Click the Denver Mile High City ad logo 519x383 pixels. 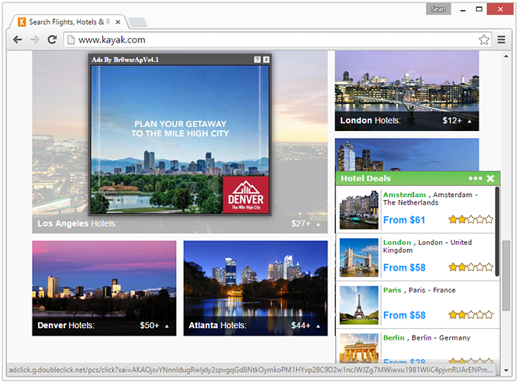coord(245,195)
